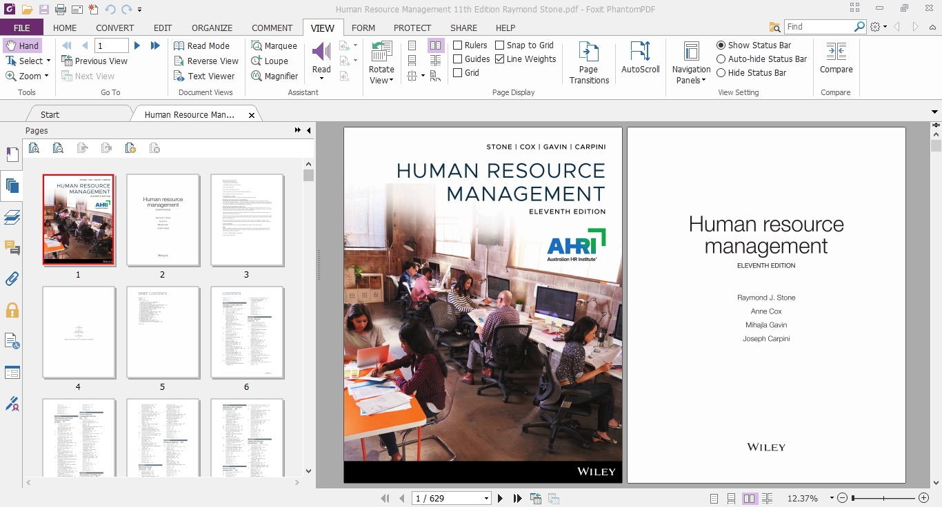942x507 pixels.
Task: Switch to the HOME ribbon tab
Action: (65, 28)
